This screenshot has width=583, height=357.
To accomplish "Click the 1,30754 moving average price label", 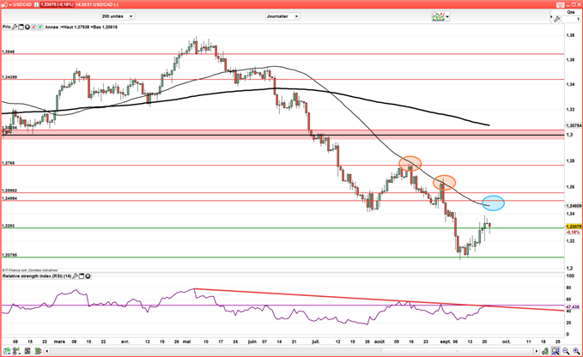I will (x=574, y=125).
